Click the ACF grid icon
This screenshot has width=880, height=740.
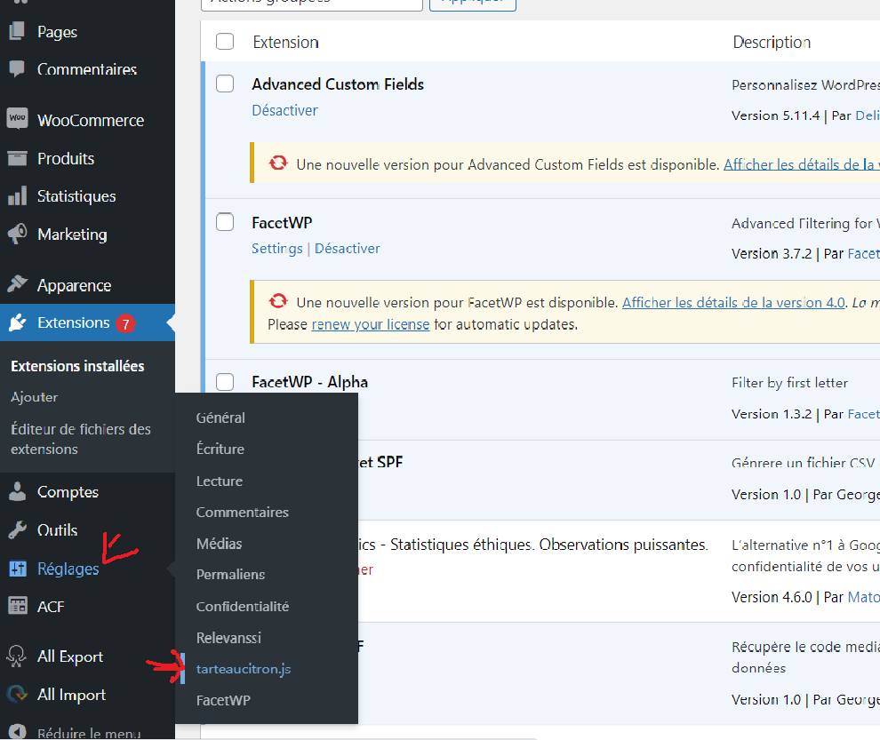[17, 607]
